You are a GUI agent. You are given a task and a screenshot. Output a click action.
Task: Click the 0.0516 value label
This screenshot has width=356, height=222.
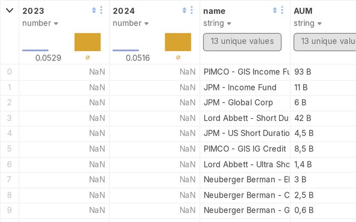(x=138, y=58)
